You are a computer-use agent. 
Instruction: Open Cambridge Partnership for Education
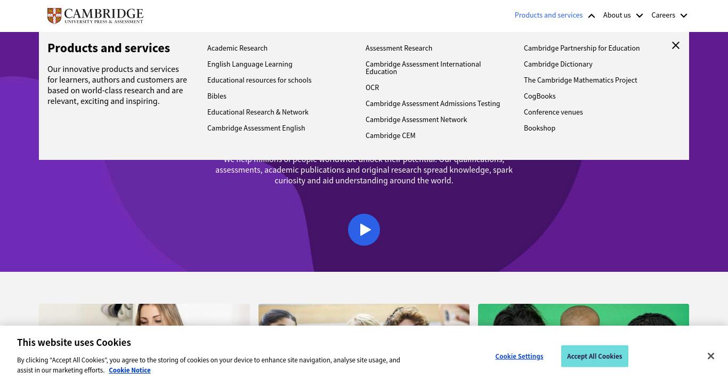click(581, 48)
